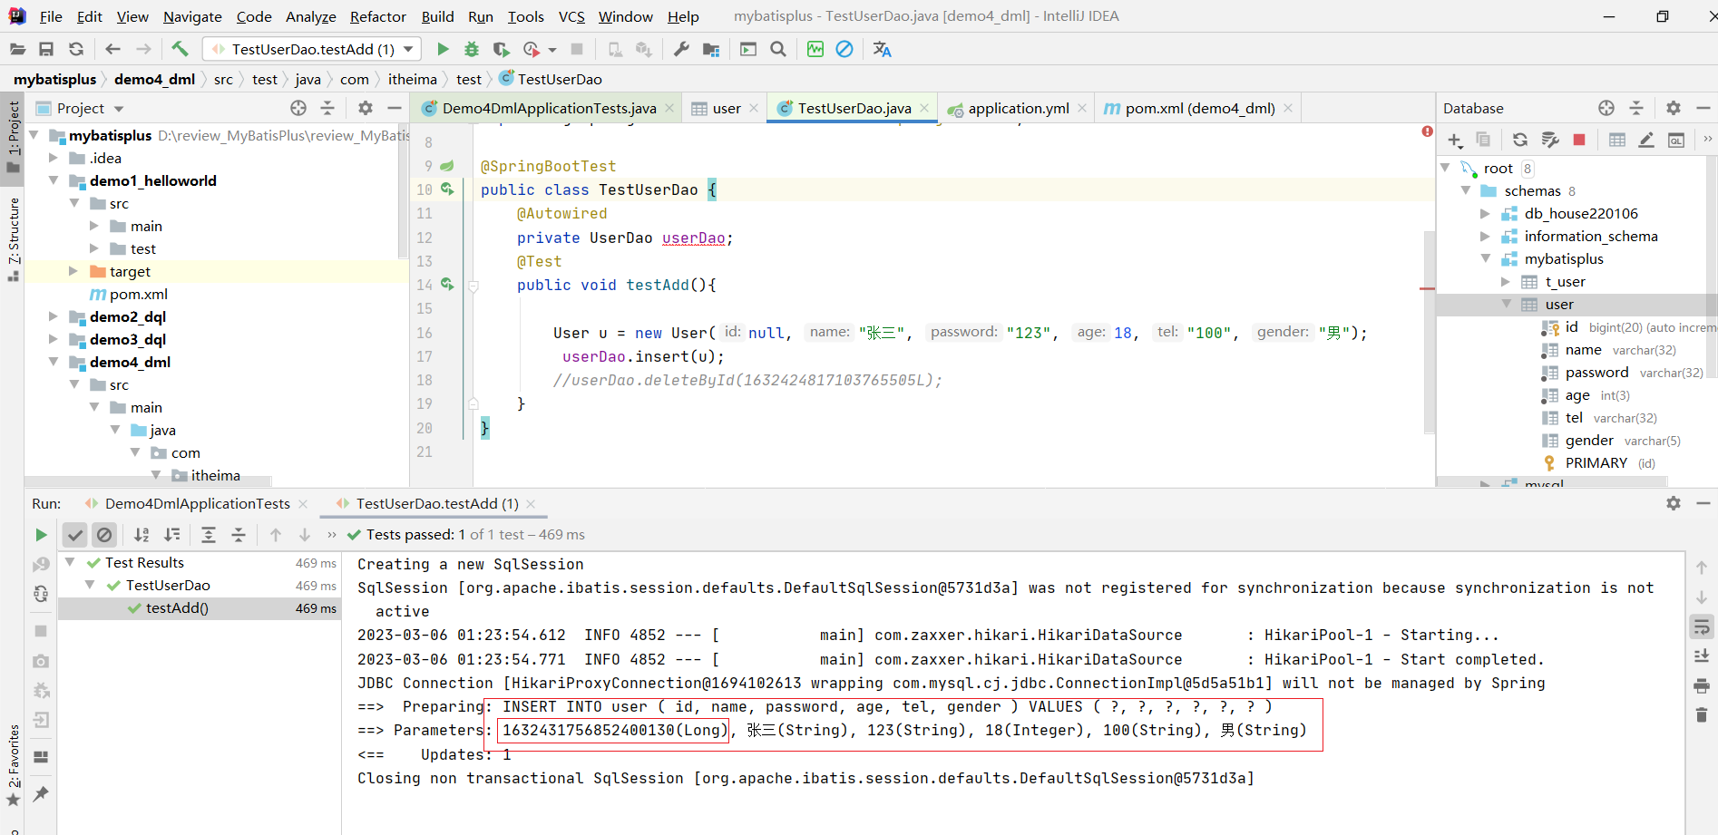Build the project with the hammer icon
Screen dimensions: 1718x835
[x=180, y=49]
